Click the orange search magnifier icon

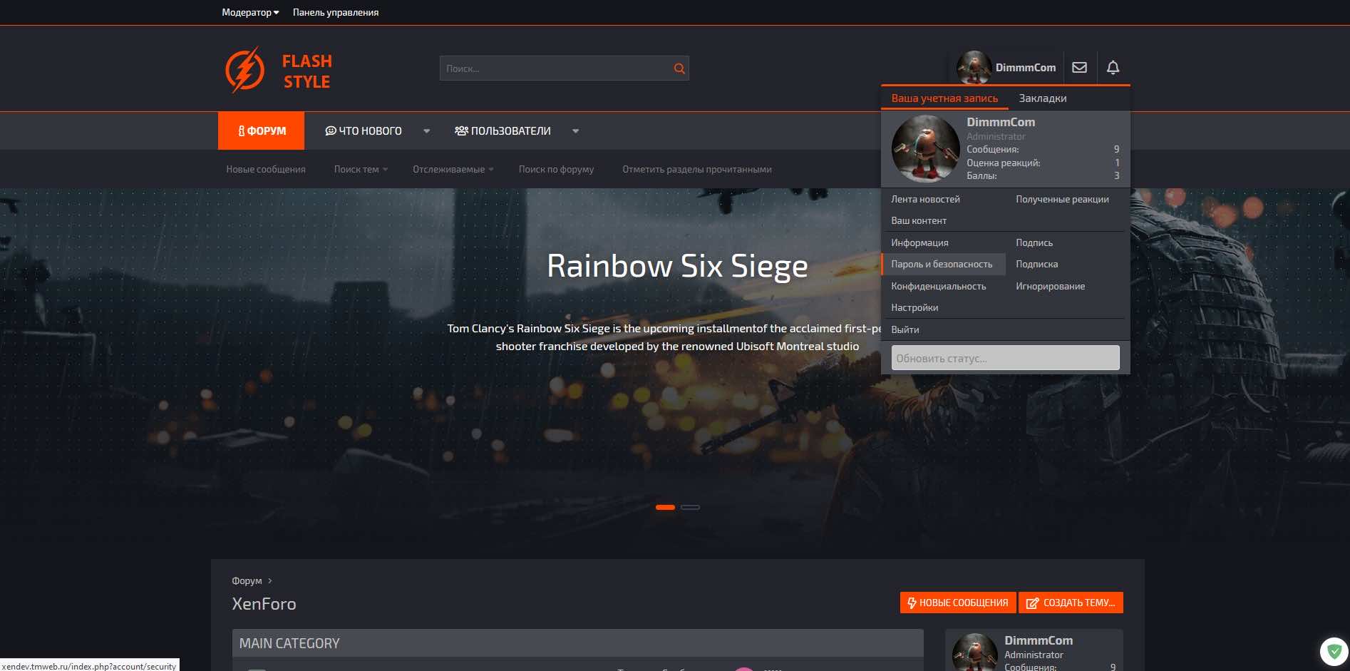pyautogui.click(x=679, y=68)
